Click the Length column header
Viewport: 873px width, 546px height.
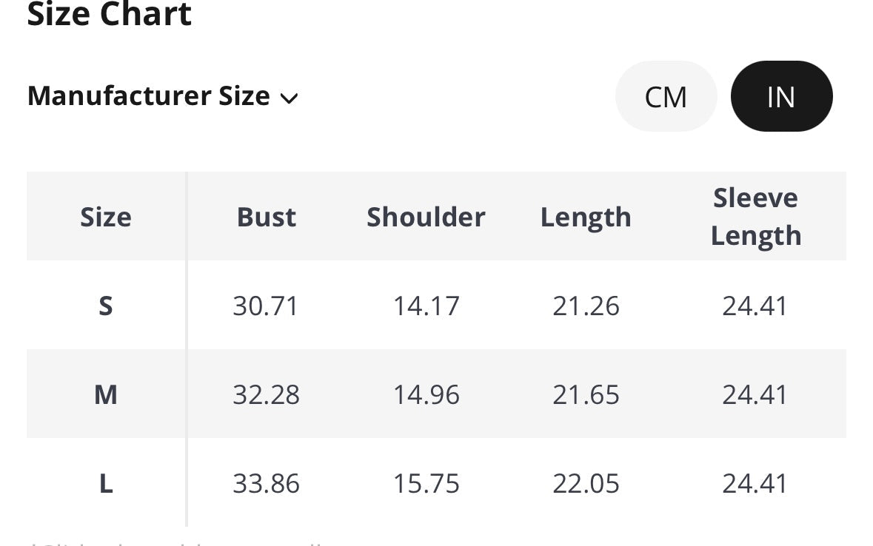tap(586, 217)
